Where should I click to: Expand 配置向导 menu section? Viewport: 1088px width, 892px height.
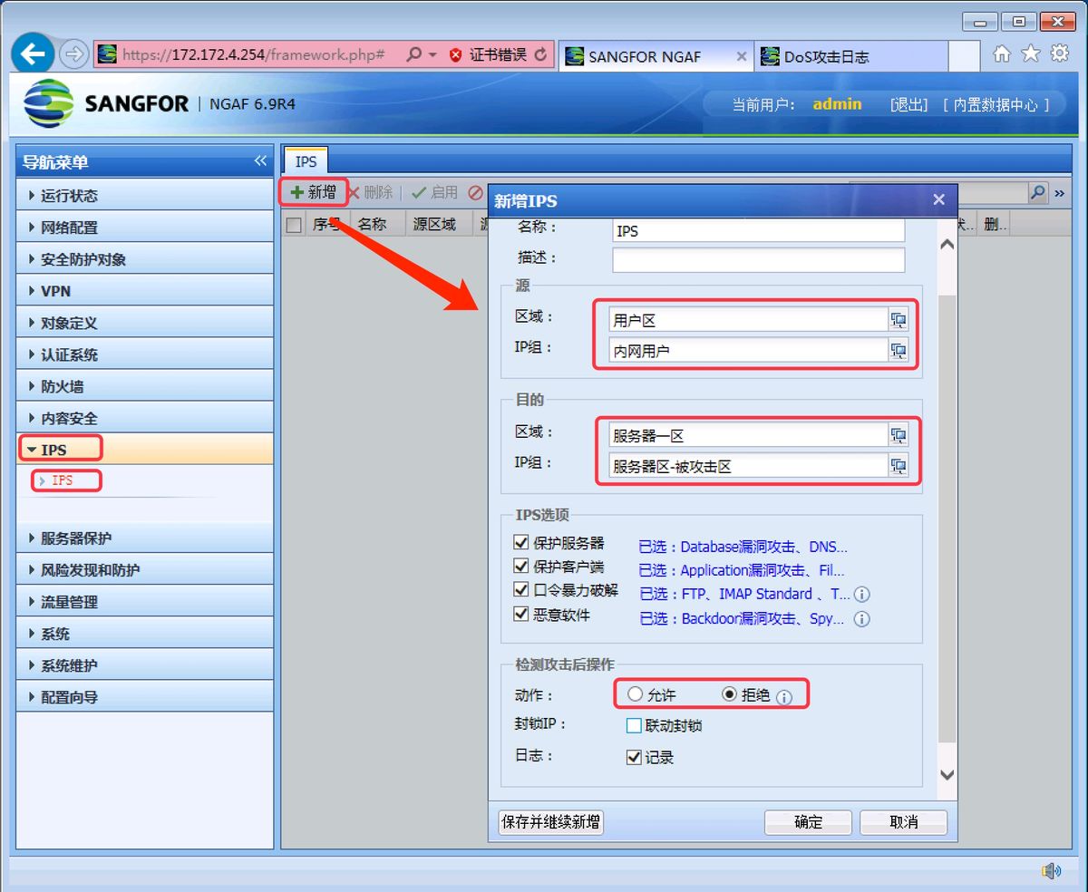[145, 696]
